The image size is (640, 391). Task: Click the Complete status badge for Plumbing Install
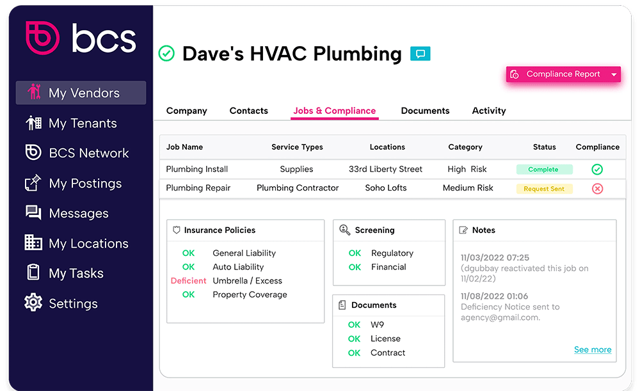click(x=544, y=170)
